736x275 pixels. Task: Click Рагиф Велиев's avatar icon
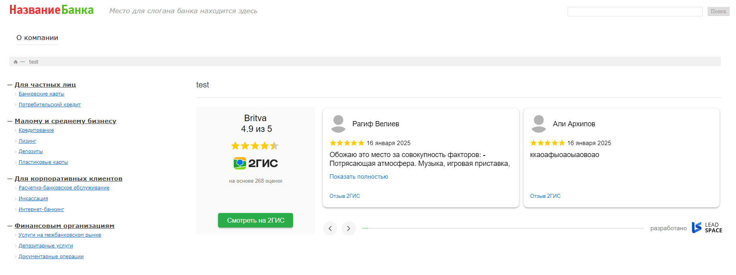(338, 124)
